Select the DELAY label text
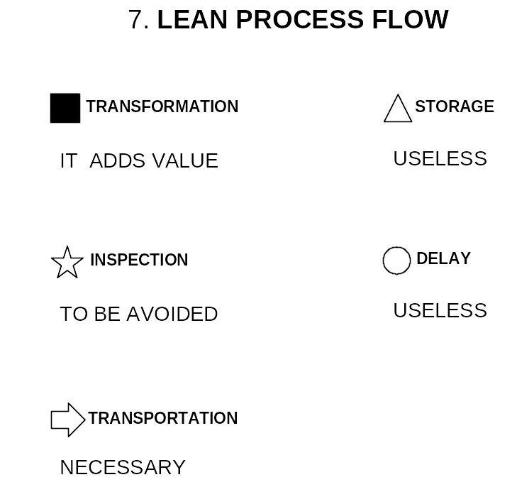The width and height of the screenshot is (517, 487). pos(443,258)
